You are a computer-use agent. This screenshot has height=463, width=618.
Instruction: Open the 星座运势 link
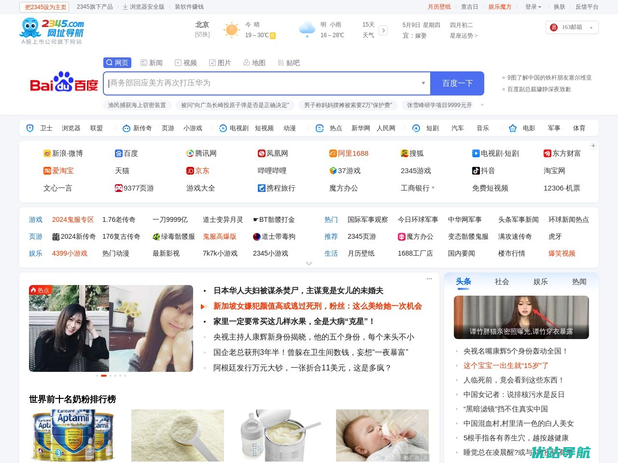pyautogui.click(x=464, y=35)
